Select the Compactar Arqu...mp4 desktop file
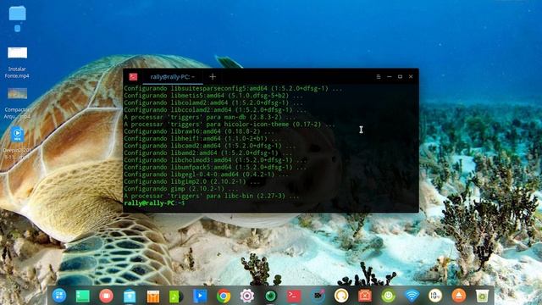 click(x=17, y=103)
